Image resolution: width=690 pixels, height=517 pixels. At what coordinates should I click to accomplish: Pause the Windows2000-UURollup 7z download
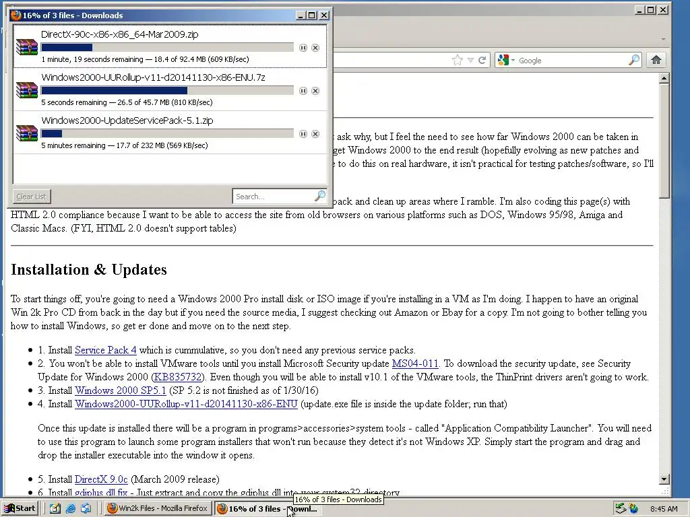[303, 91]
